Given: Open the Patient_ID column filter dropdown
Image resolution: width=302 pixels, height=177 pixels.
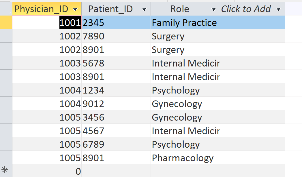Looking at the screenshot, I should (144, 9).
